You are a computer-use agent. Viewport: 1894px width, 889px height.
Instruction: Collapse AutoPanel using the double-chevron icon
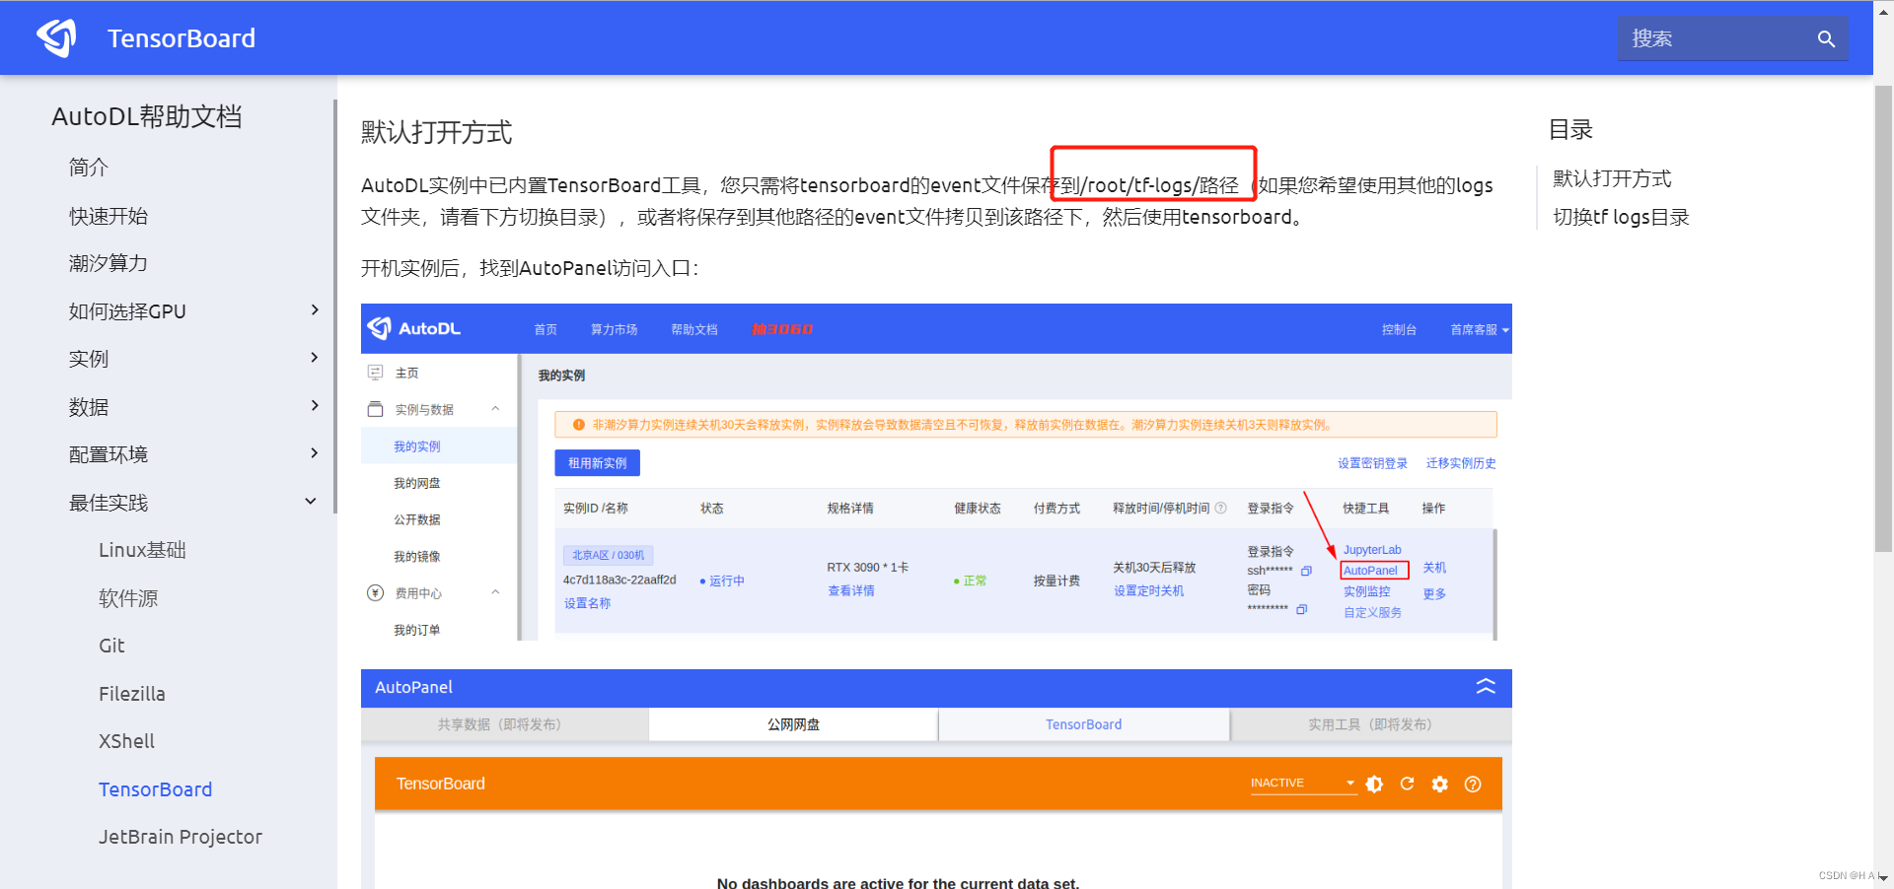1486,687
